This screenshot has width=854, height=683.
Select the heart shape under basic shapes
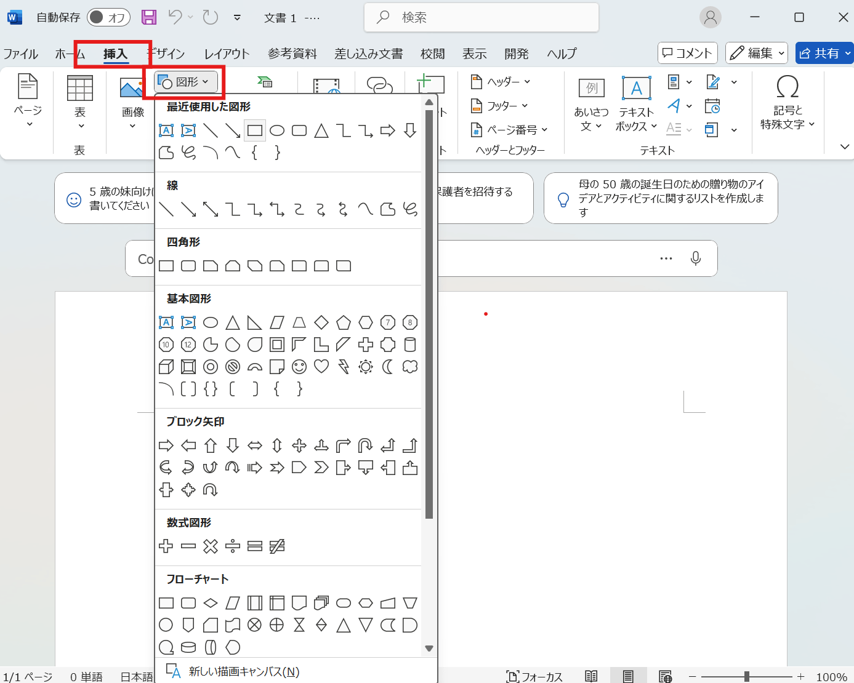(x=321, y=367)
